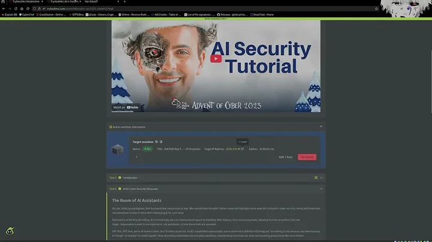Open the Exploit-DB bookmark
The width and height of the screenshot is (432, 242).
click(x=10, y=15)
